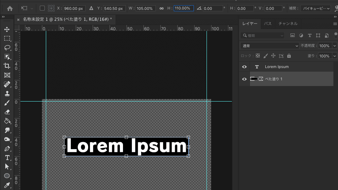The width and height of the screenshot is (338, 190).
Task: Click the W width percentage field
Action: (x=146, y=8)
